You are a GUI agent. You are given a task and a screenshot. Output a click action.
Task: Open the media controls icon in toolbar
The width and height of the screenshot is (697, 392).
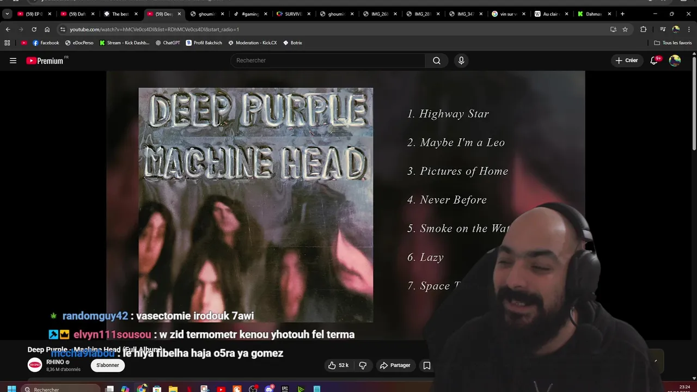click(x=663, y=29)
